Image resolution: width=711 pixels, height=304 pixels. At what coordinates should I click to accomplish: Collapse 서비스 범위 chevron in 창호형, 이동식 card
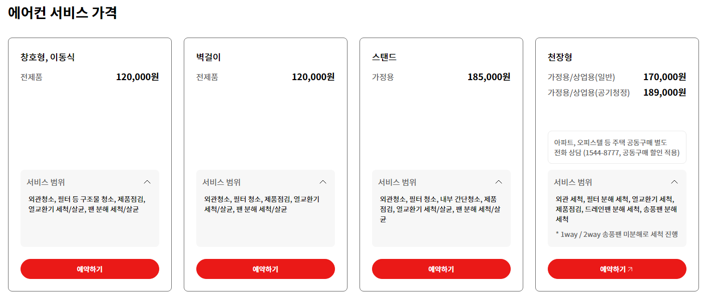click(x=147, y=182)
